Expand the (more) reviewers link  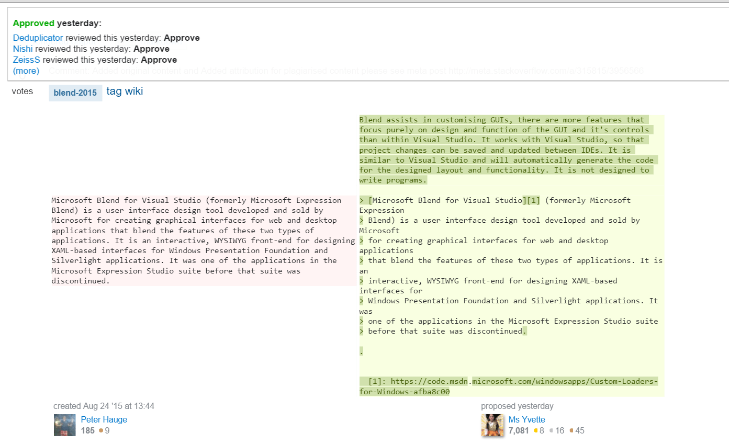26,71
